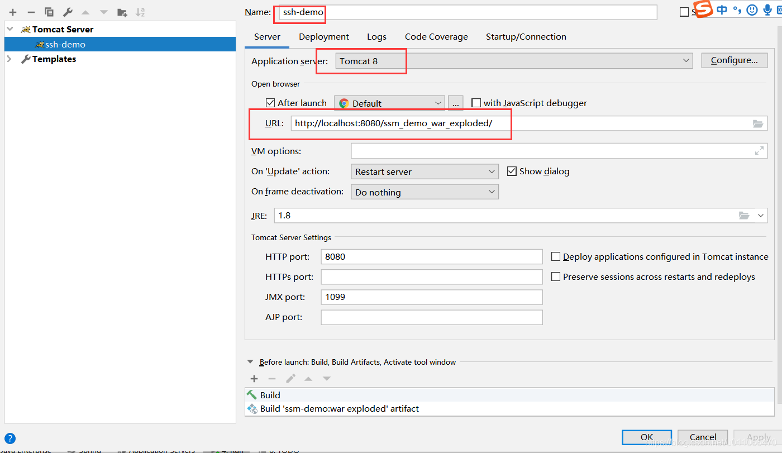Image resolution: width=782 pixels, height=453 pixels.
Task: Click Apply button
Action: pos(758,437)
